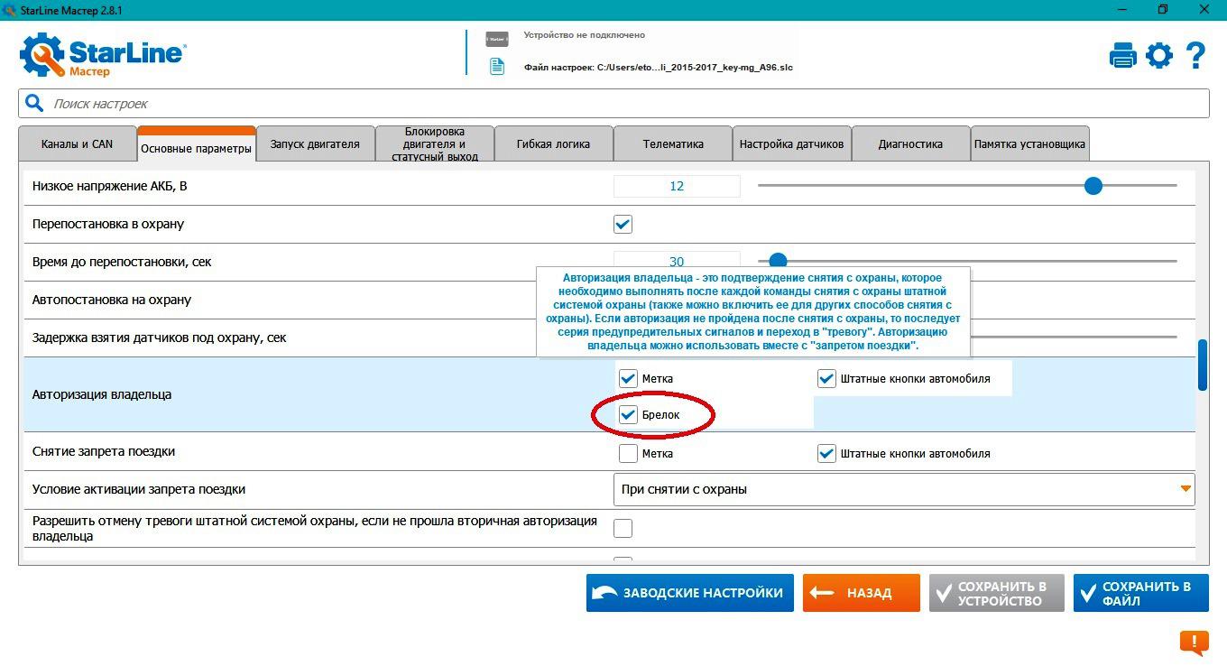Click the Задержка взятия датчиков под охрану label
This screenshot has height=666, width=1227.
[x=159, y=338]
